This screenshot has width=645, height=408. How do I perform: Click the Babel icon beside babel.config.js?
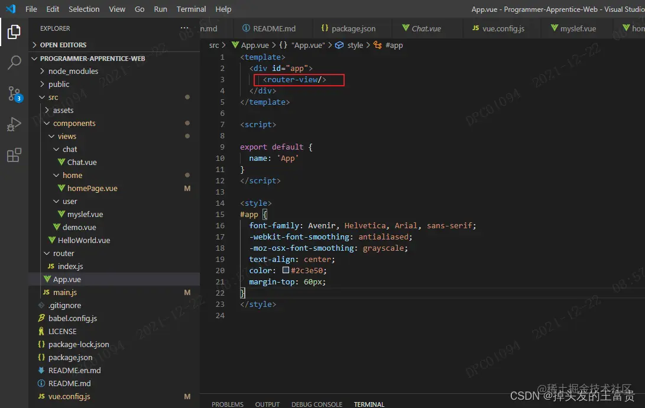[41, 318]
